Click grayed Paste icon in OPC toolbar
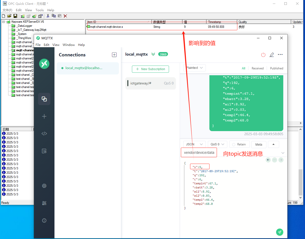 tap(60, 16)
